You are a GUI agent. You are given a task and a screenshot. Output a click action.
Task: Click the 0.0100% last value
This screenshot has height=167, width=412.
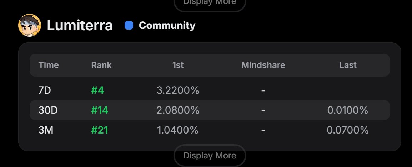pos(347,110)
